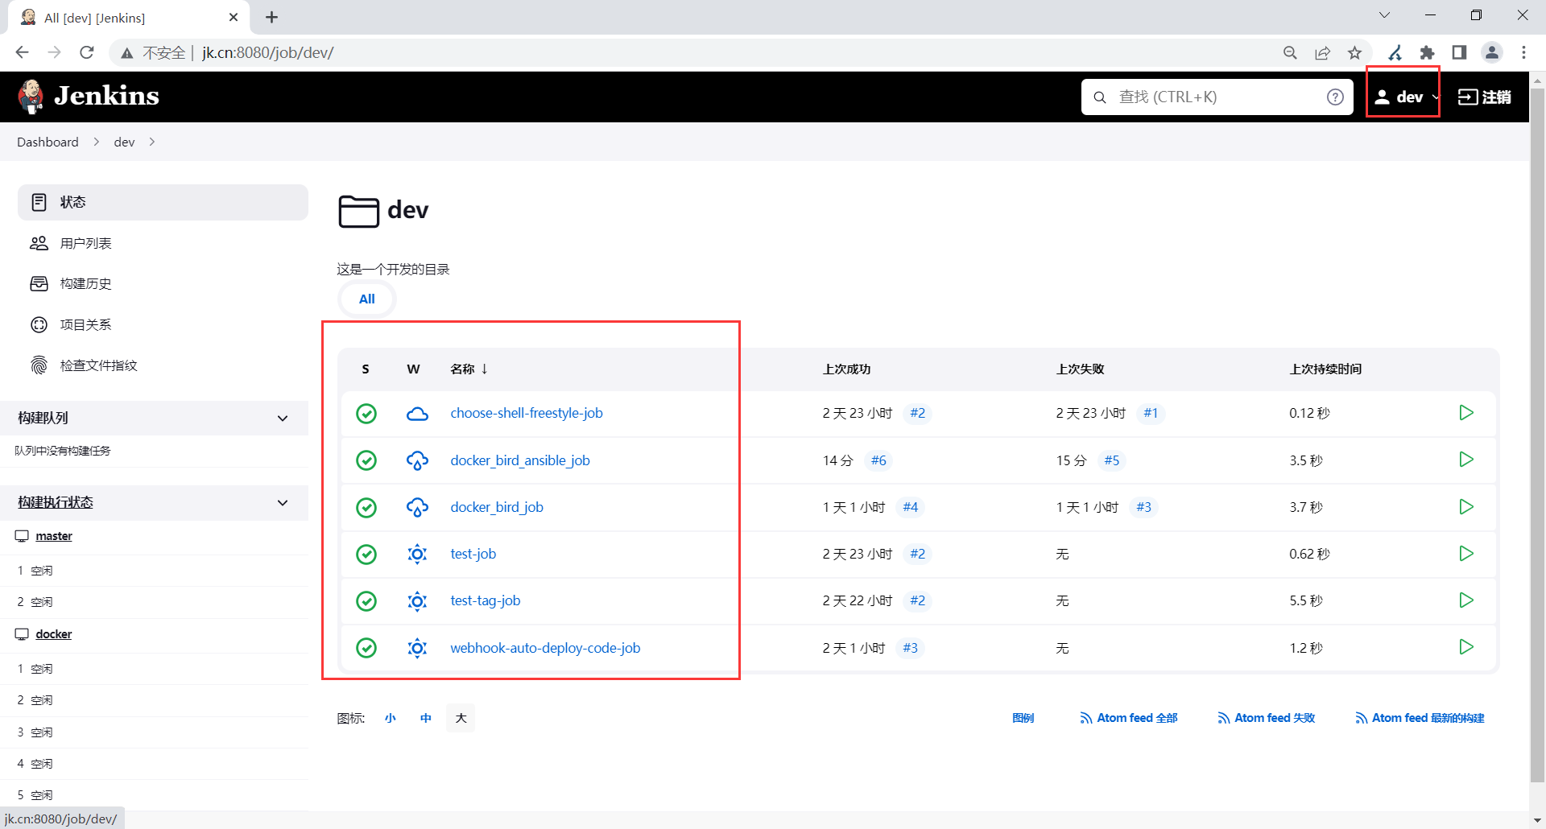
Task: Open the docker node link
Action: coord(54,635)
